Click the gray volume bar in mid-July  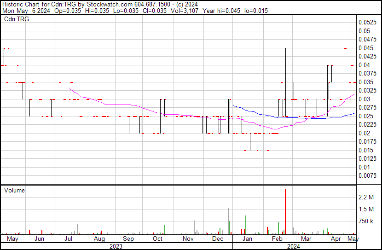click(x=77, y=229)
